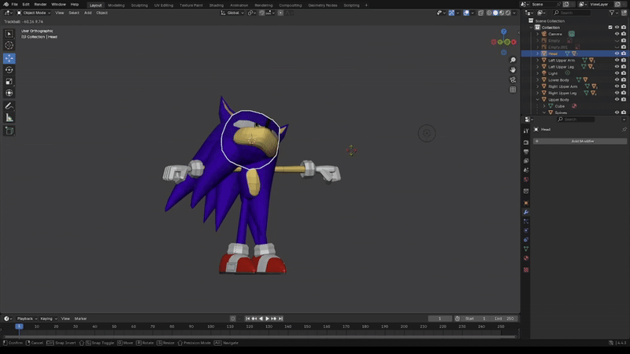Select the Move tool in toolbar
Image resolution: width=630 pixels, height=354 pixels.
tap(9, 57)
